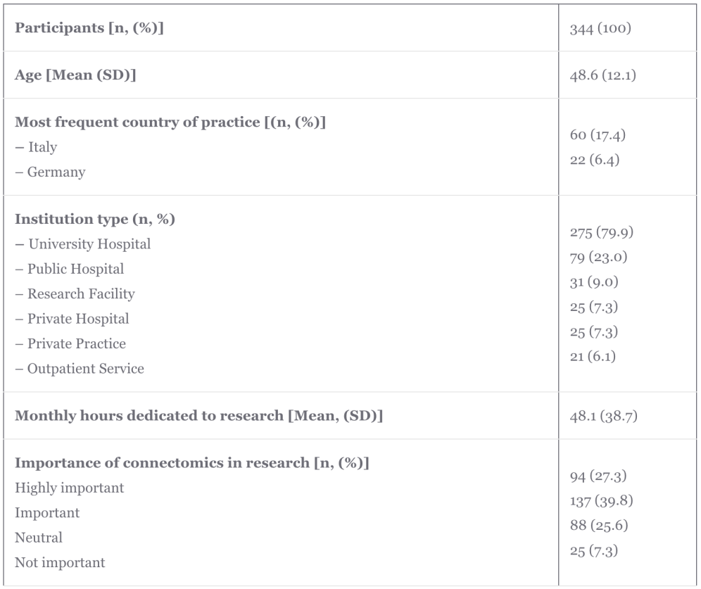Image resolution: width=701 pixels, height=589 pixels.
Task: Click the Monthly hours dedicated to research label
Action: click(x=198, y=415)
